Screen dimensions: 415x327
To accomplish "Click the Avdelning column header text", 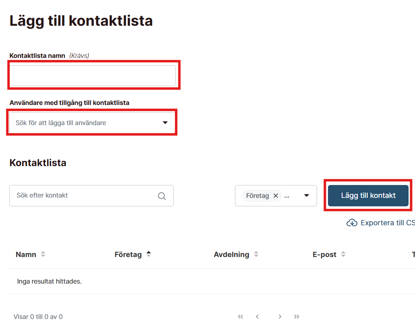I will tap(231, 255).
